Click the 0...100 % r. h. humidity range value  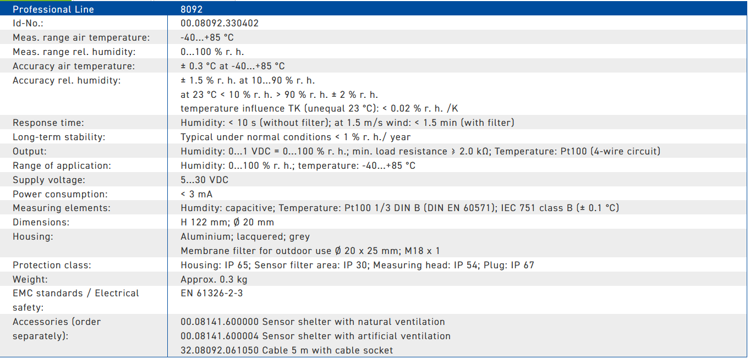[212, 52]
